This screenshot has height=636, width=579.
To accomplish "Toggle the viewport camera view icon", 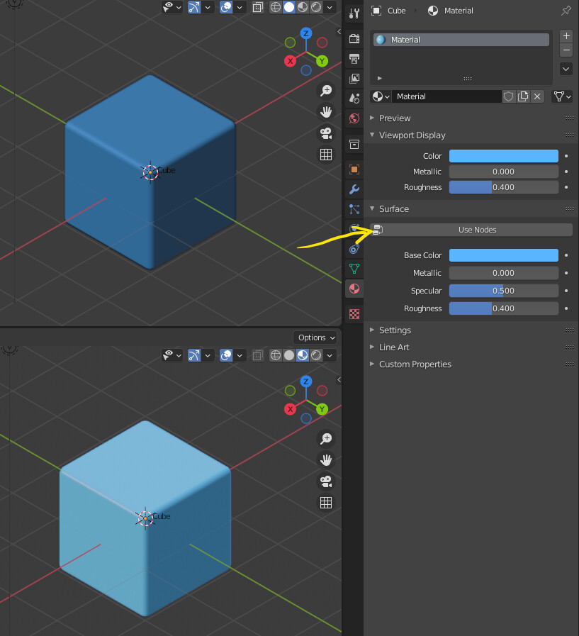I will (326, 133).
